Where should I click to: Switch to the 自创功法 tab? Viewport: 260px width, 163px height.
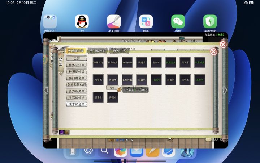click(x=119, y=51)
